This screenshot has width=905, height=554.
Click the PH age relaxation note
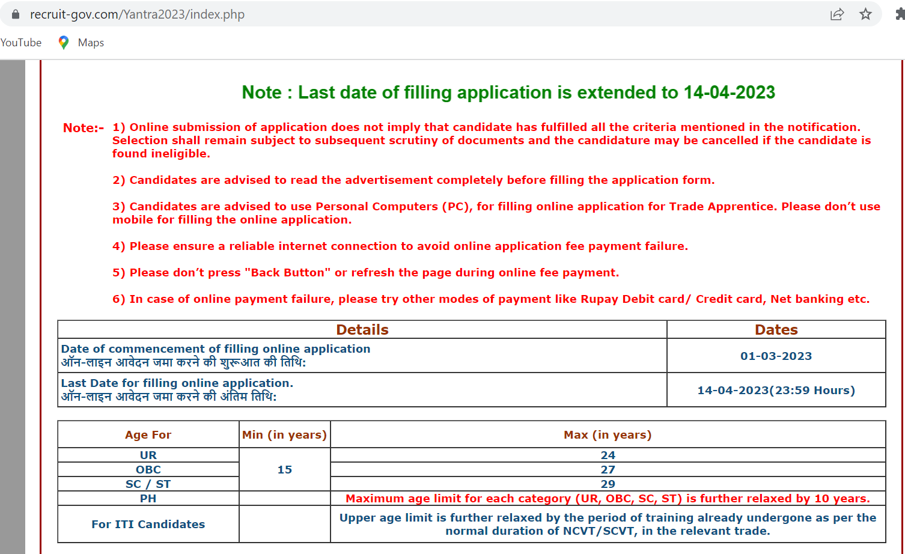tap(608, 498)
